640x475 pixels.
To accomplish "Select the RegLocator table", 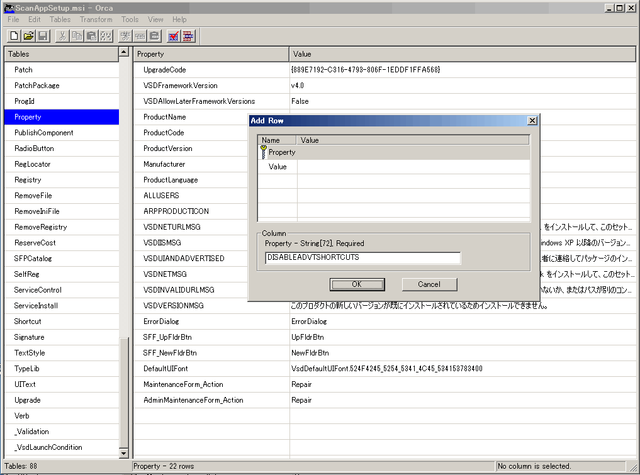I will (61, 164).
